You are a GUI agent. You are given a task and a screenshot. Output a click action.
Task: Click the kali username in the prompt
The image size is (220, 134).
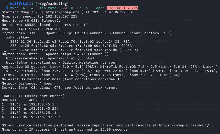14,4
